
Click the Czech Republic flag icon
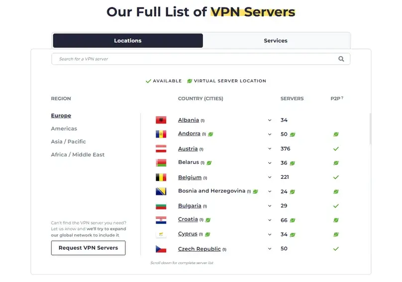pos(161,249)
